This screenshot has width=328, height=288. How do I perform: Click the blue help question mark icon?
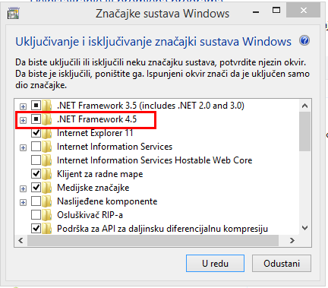click(x=304, y=40)
